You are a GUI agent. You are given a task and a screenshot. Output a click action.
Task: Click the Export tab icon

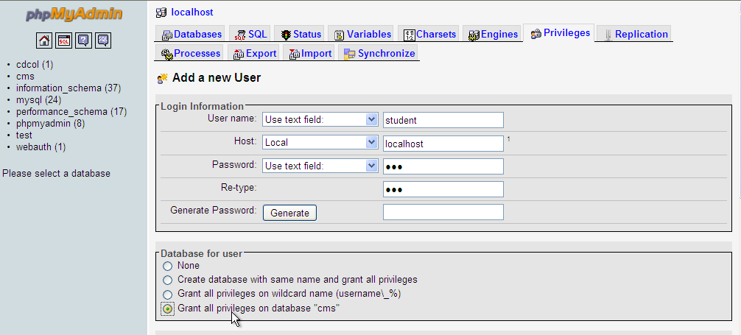239,54
